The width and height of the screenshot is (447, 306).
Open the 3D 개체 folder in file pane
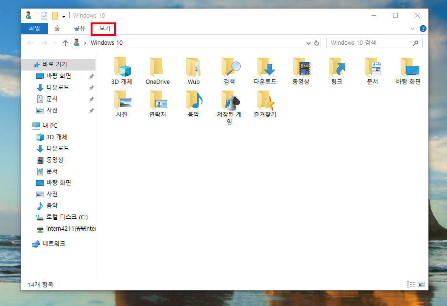[122, 71]
